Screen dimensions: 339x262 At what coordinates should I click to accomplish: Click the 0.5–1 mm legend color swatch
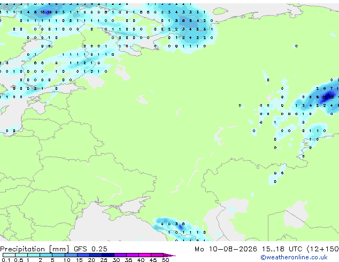pyautogui.click(x=21, y=255)
